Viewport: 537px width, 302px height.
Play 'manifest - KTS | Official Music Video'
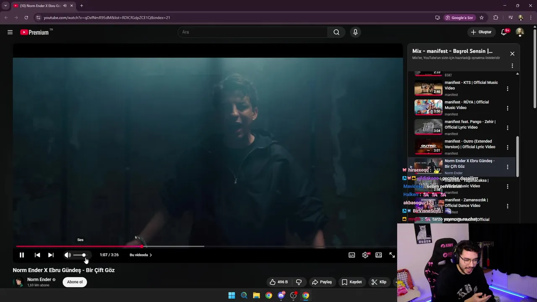click(461, 89)
